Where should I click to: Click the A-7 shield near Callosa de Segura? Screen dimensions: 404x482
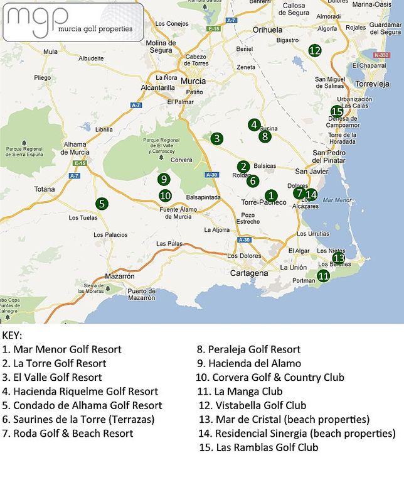[231, 20]
